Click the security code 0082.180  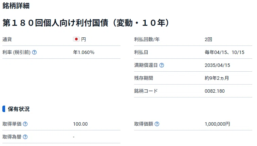click(x=215, y=91)
